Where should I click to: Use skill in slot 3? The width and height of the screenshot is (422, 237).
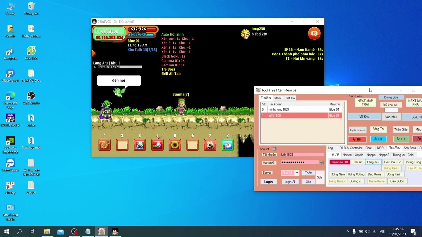coord(139,145)
